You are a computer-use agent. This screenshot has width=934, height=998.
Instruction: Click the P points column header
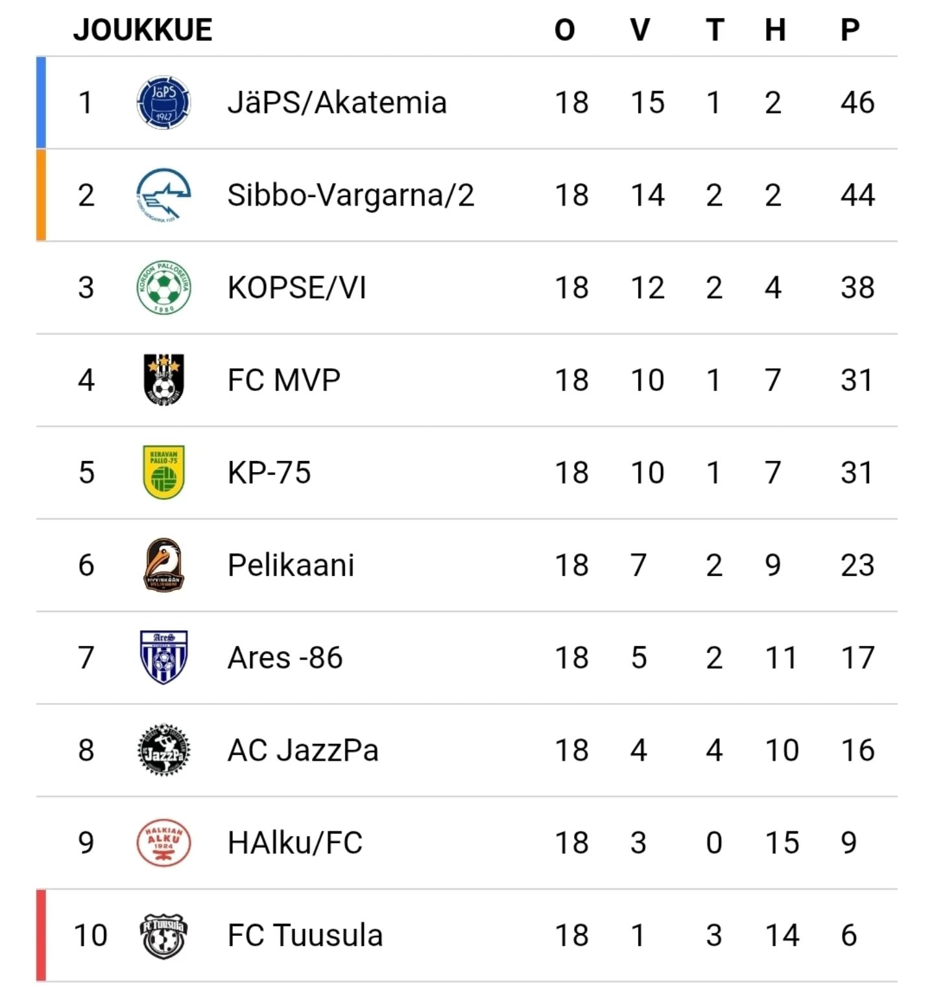pos(850,30)
